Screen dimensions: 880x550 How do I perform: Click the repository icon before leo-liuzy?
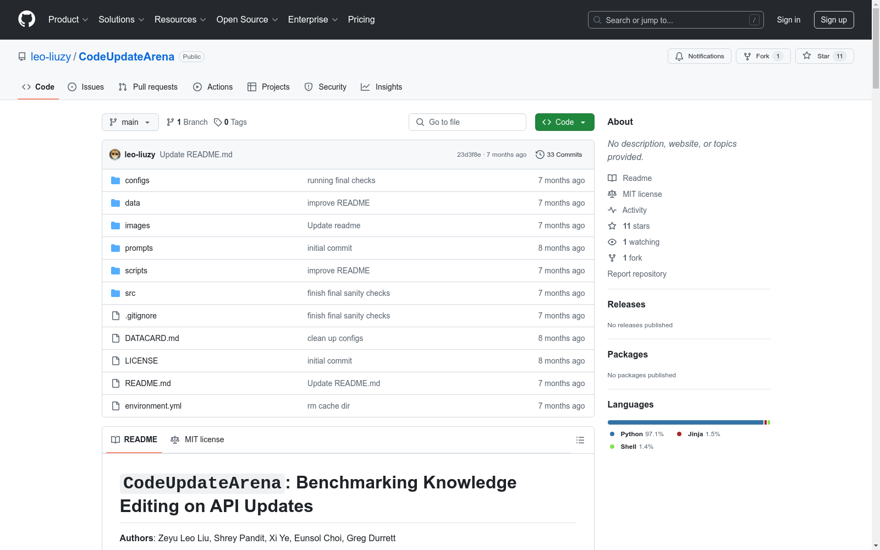pyautogui.click(x=22, y=57)
